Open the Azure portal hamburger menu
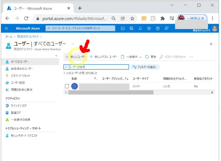 [x=6, y=28]
